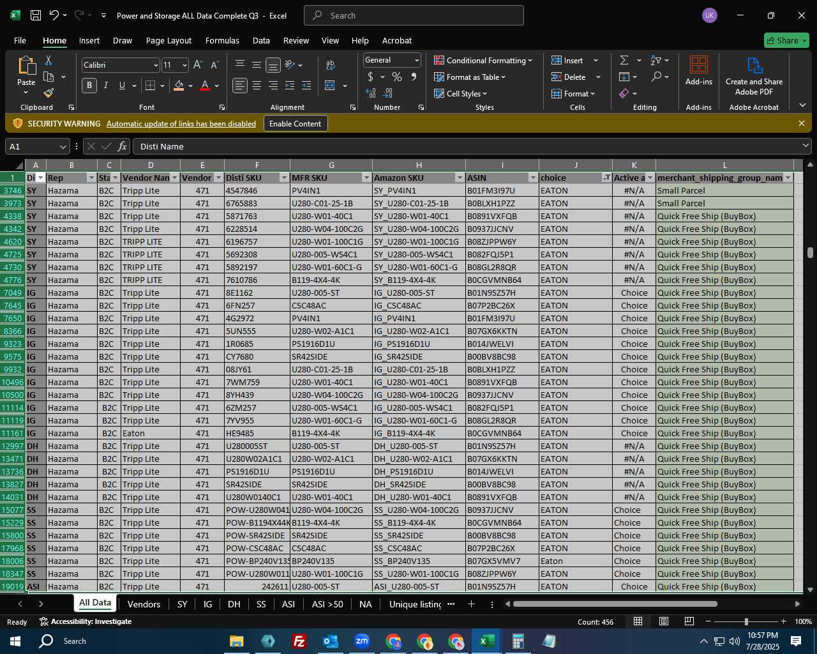
Task: Switch to ASI >50 sheet tab
Action: 327,604
